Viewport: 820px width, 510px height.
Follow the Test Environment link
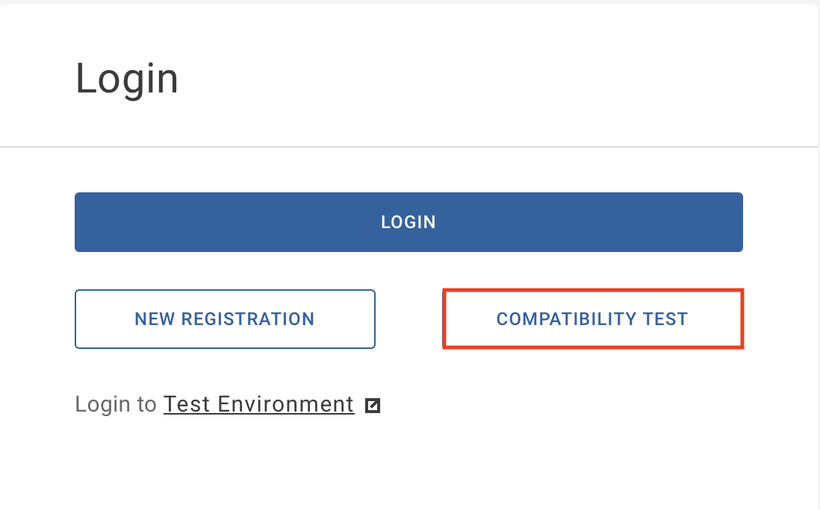point(259,404)
